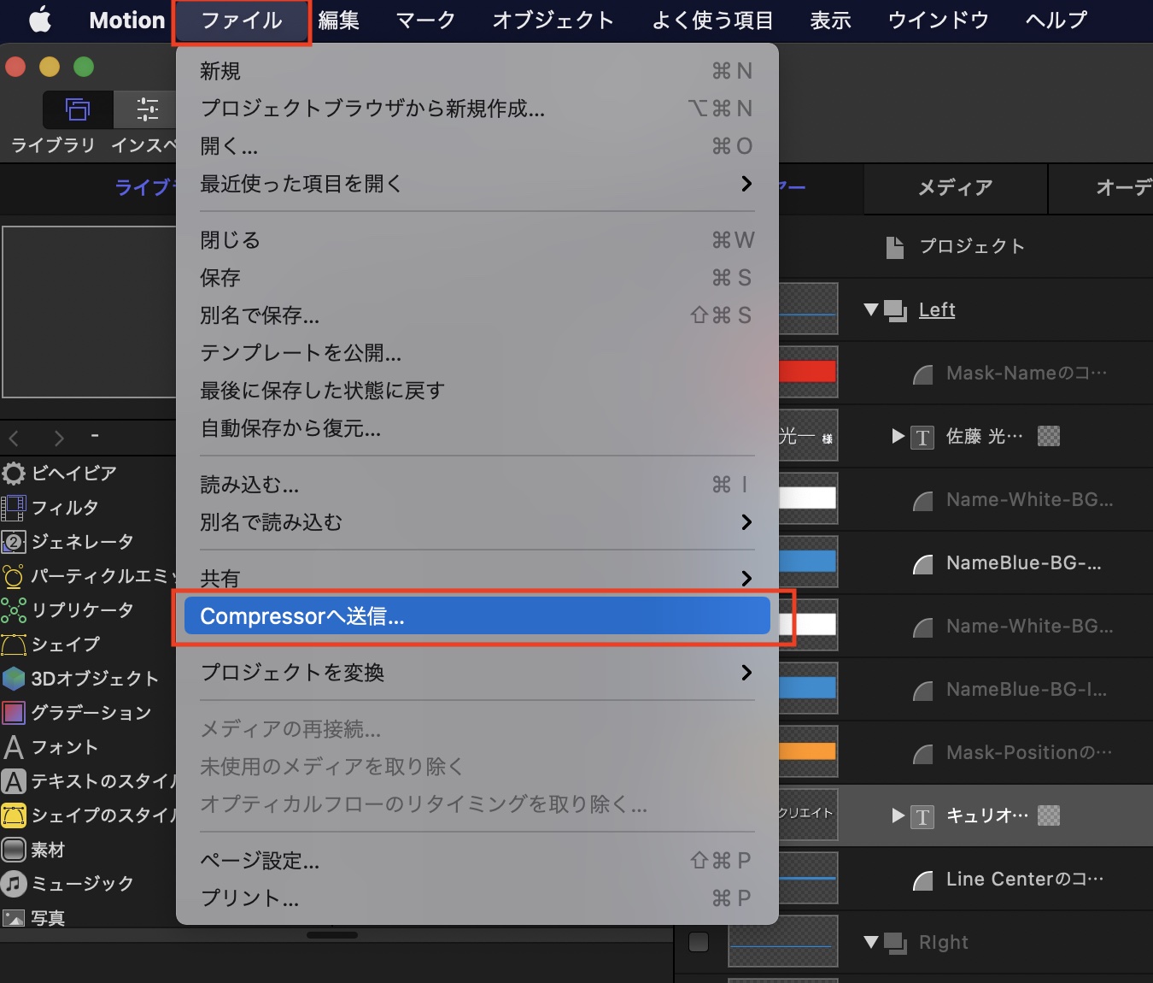Select the Mask-Position layer mask icon

click(923, 753)
